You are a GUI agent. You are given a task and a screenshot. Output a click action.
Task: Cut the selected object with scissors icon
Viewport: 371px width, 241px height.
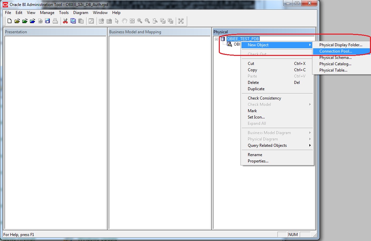click(x=65, y=21)
